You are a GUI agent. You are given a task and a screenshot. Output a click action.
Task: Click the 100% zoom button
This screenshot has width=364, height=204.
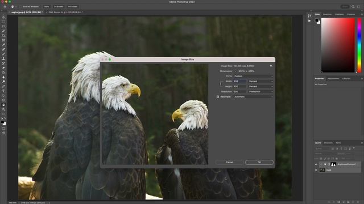pos(47,7)
